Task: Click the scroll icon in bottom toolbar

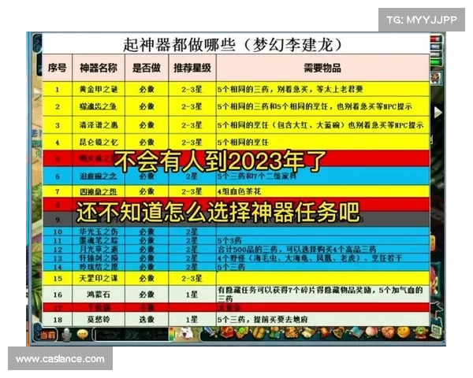Action: [x=307, y=333]
